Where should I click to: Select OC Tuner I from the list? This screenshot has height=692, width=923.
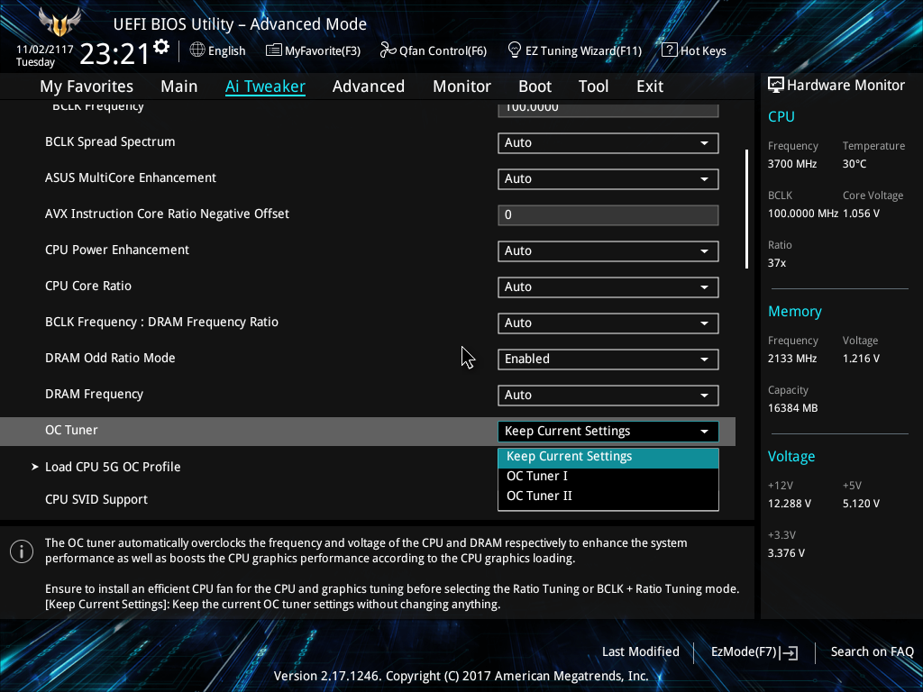coord(537,476)
